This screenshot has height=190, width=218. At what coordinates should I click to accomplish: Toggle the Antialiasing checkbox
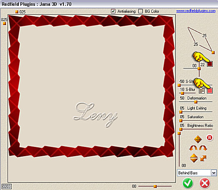pos(113,11)
